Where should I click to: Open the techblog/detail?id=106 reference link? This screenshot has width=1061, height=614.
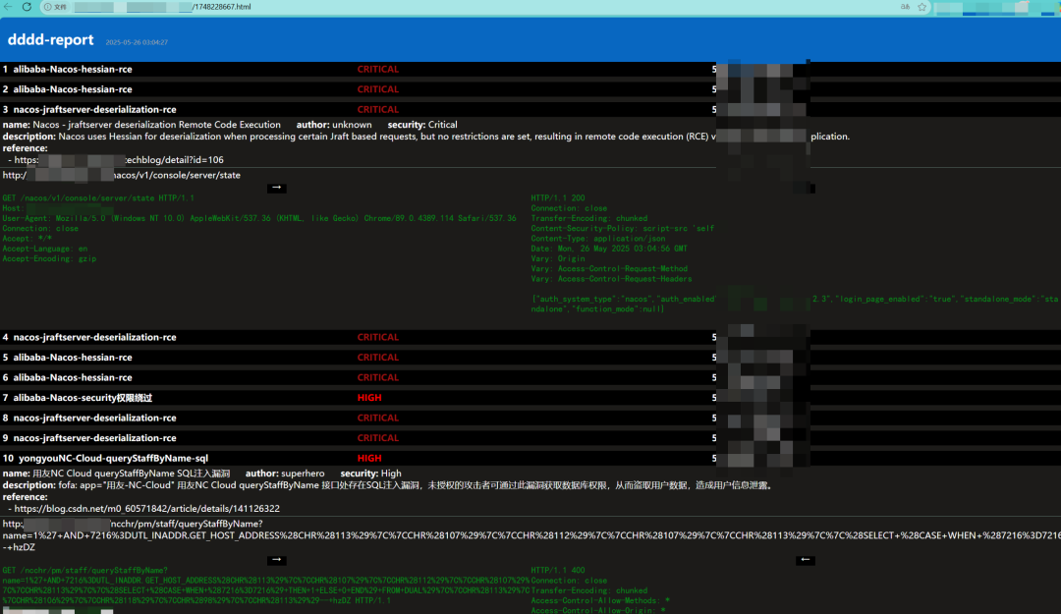[119, 160]
